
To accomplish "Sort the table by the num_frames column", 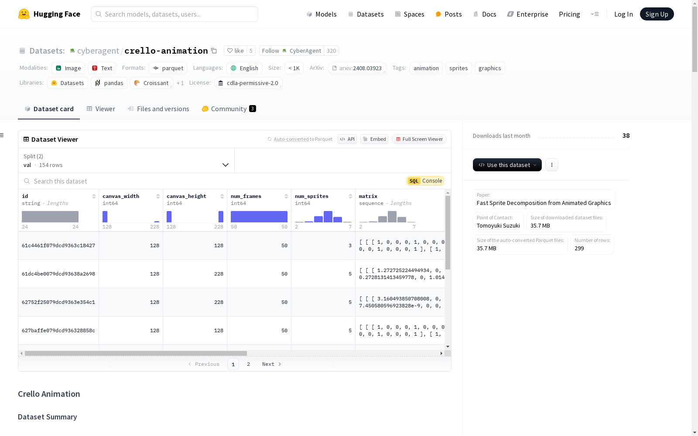I will (286, 196).
